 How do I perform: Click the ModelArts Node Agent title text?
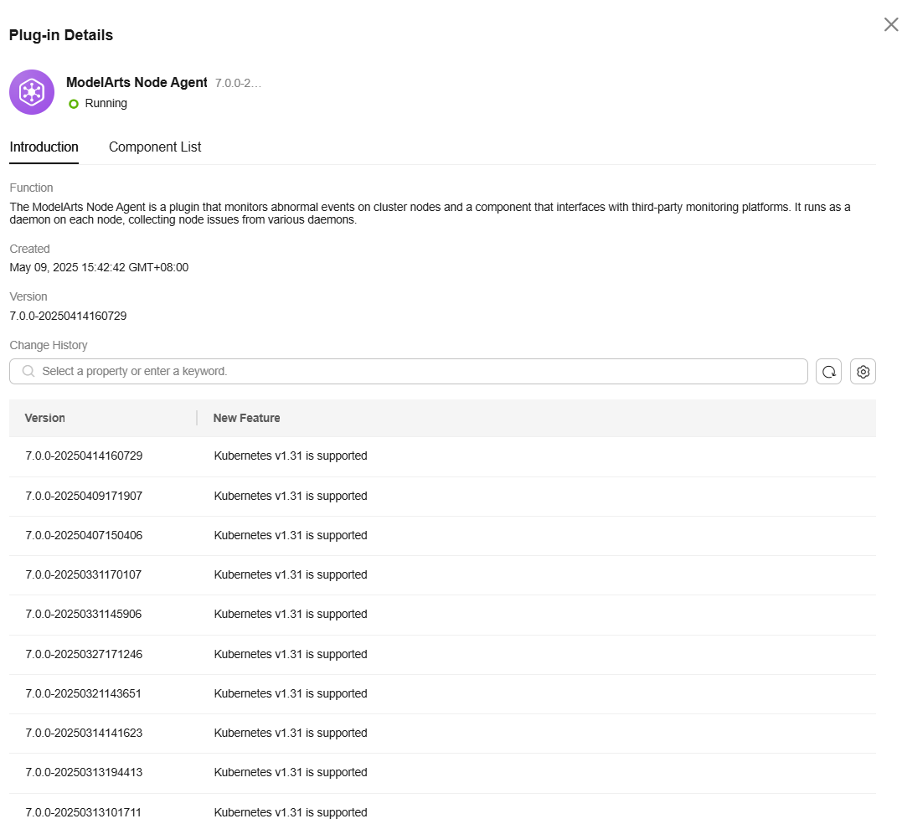point(137,83)
